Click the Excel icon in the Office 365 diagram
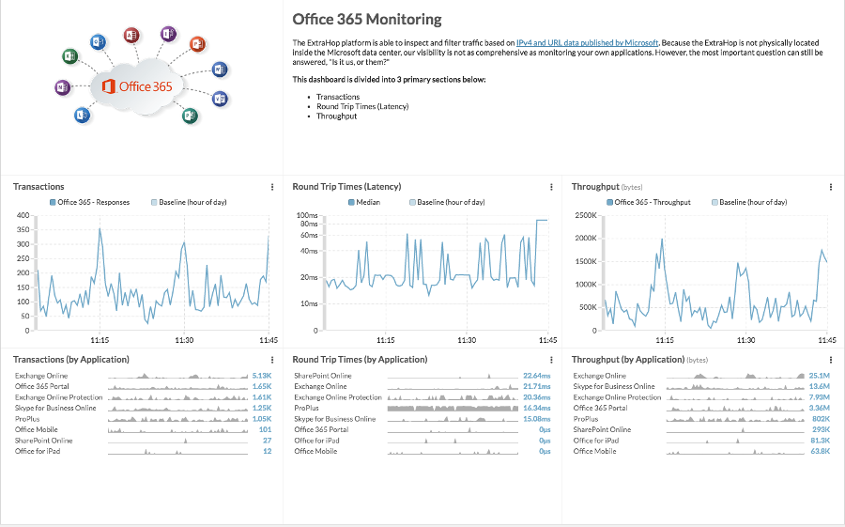 70,56
